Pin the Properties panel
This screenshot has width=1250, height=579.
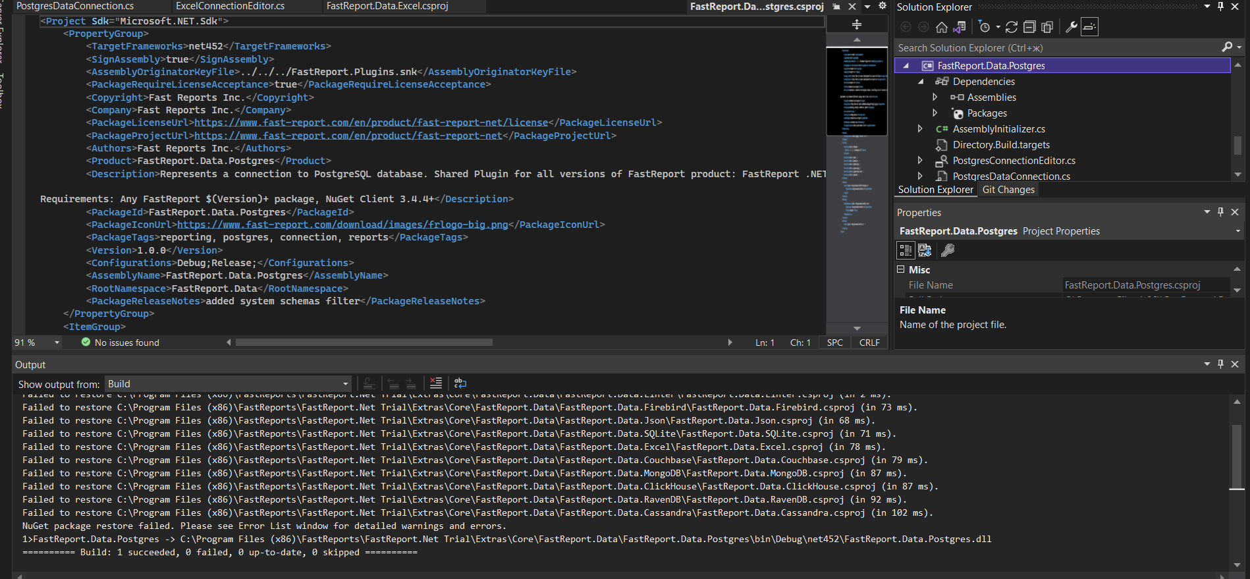[1220, 212]
